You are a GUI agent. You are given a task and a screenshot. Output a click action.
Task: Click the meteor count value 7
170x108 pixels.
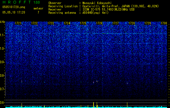pyautogui.click(x=38, y=12)
